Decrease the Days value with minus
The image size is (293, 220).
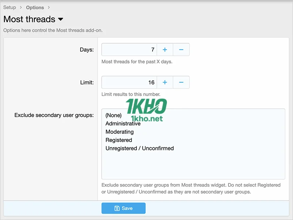click(181, 49)
